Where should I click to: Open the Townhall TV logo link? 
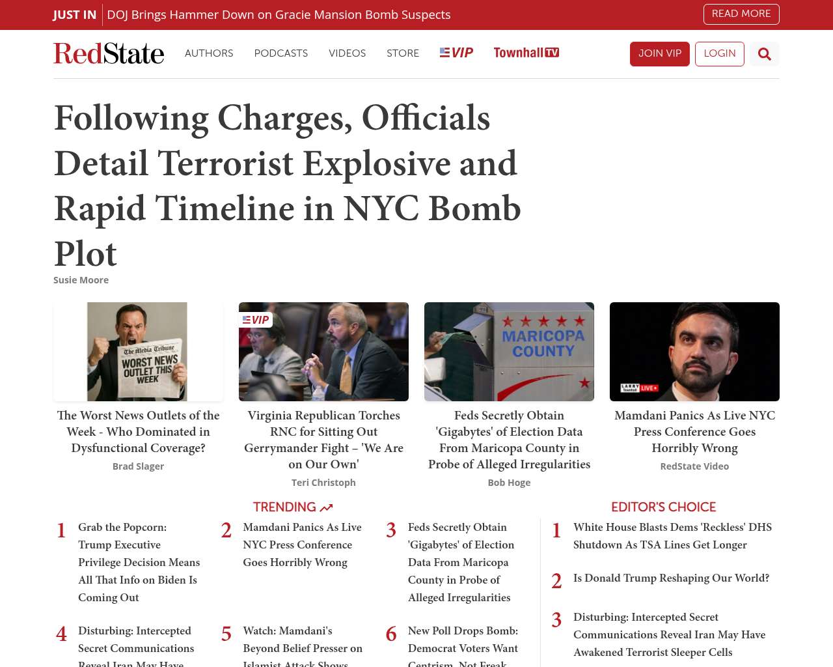click(x=526, y=53)
